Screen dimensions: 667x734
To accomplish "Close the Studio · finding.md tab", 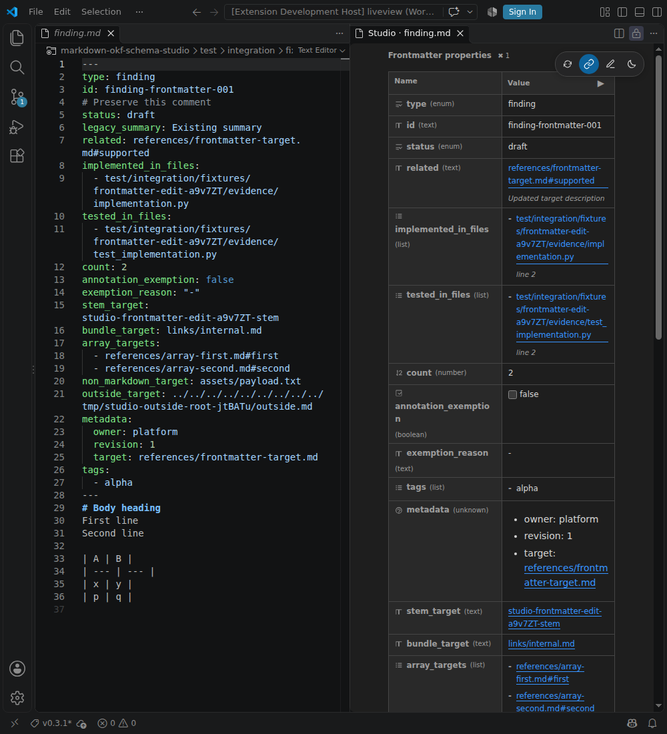I will (460, 33).
